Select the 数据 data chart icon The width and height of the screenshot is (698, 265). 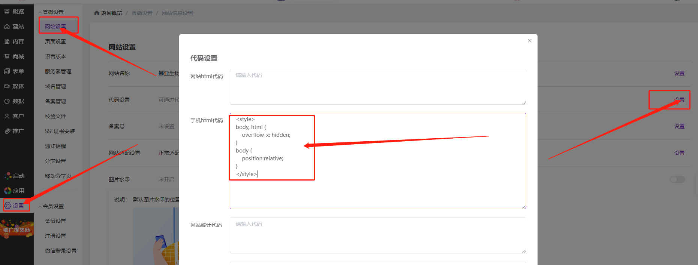tap(7, 101)
